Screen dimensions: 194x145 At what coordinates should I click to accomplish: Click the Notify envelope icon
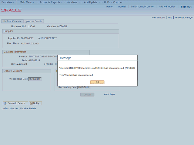pos(31,103)
